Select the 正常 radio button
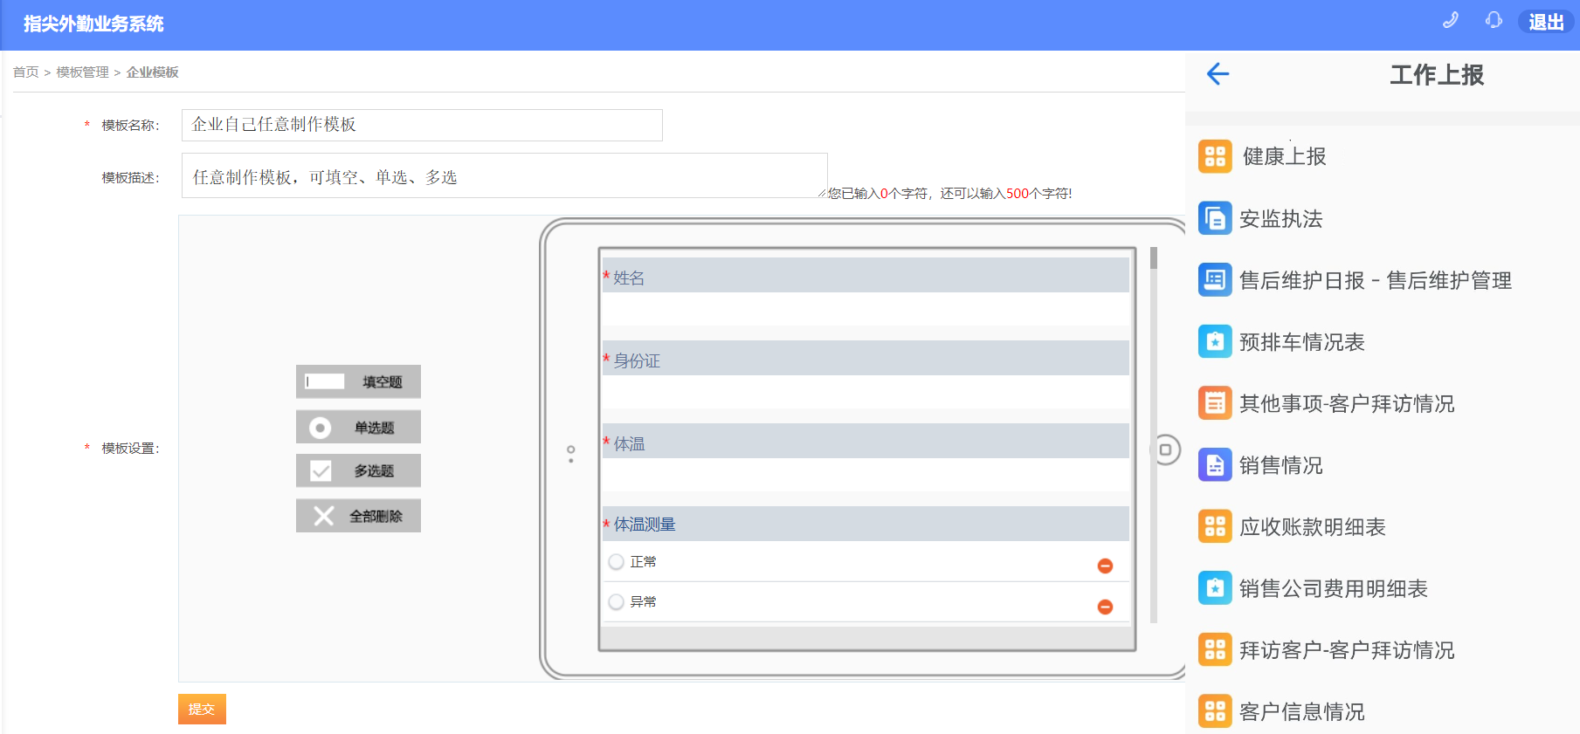 (617, 562)
